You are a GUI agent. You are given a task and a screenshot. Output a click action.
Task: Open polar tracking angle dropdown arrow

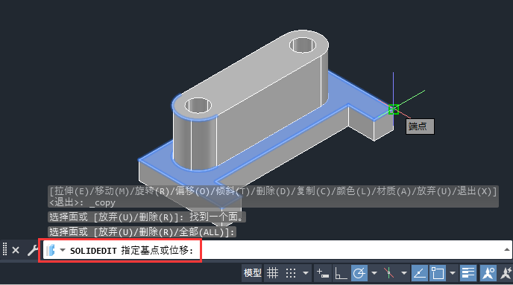374,273
